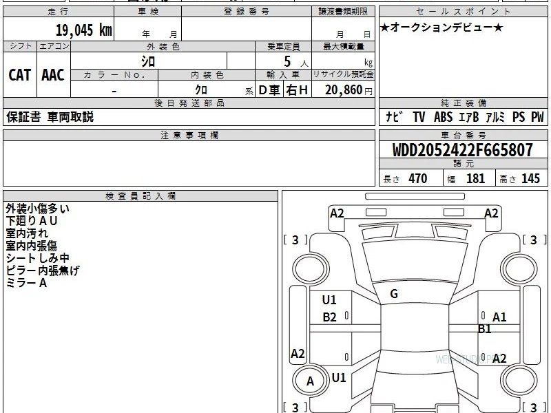This screenshot has height=413, width=551.
Task: Click the interior color value クロ
Action: click(x=201, y=90)
